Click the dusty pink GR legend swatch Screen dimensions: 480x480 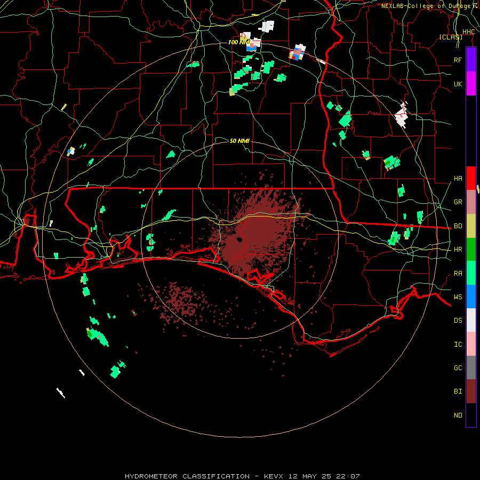tap(471, 202)
